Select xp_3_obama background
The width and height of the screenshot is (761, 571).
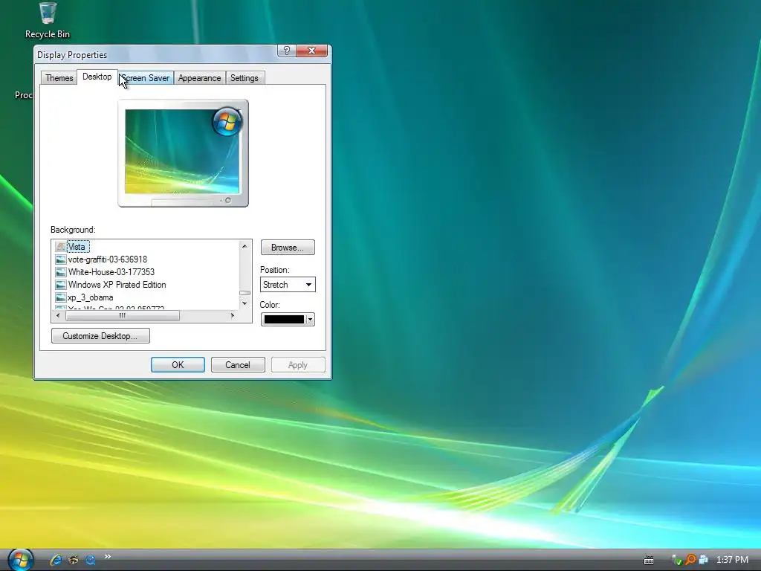click(90, 297)
